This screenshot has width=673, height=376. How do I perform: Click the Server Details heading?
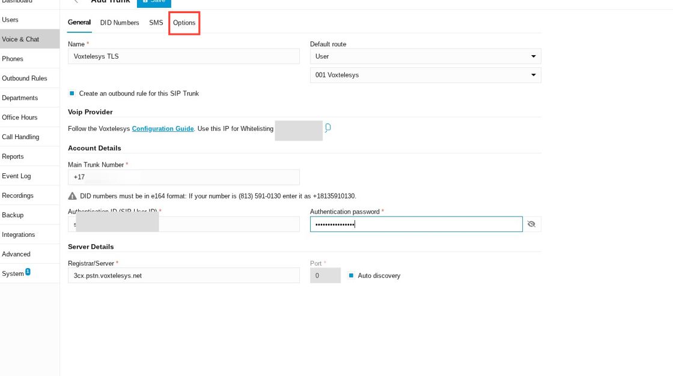pos(91,246)
